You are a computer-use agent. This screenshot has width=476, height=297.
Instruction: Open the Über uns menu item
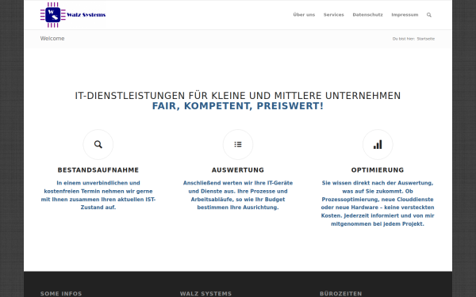click(x=304, y=15)
